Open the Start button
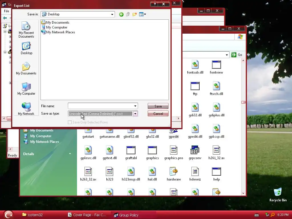Viewport: 292px width, 219px height. pos(8,215)
